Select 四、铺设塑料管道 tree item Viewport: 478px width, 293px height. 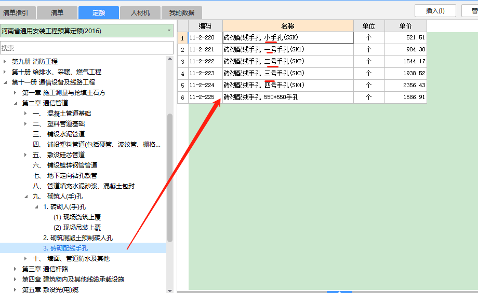coord(96,145)
